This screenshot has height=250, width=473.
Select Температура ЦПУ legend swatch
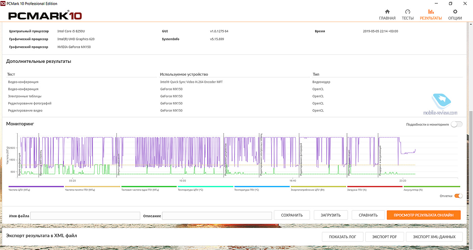[205, 186]
